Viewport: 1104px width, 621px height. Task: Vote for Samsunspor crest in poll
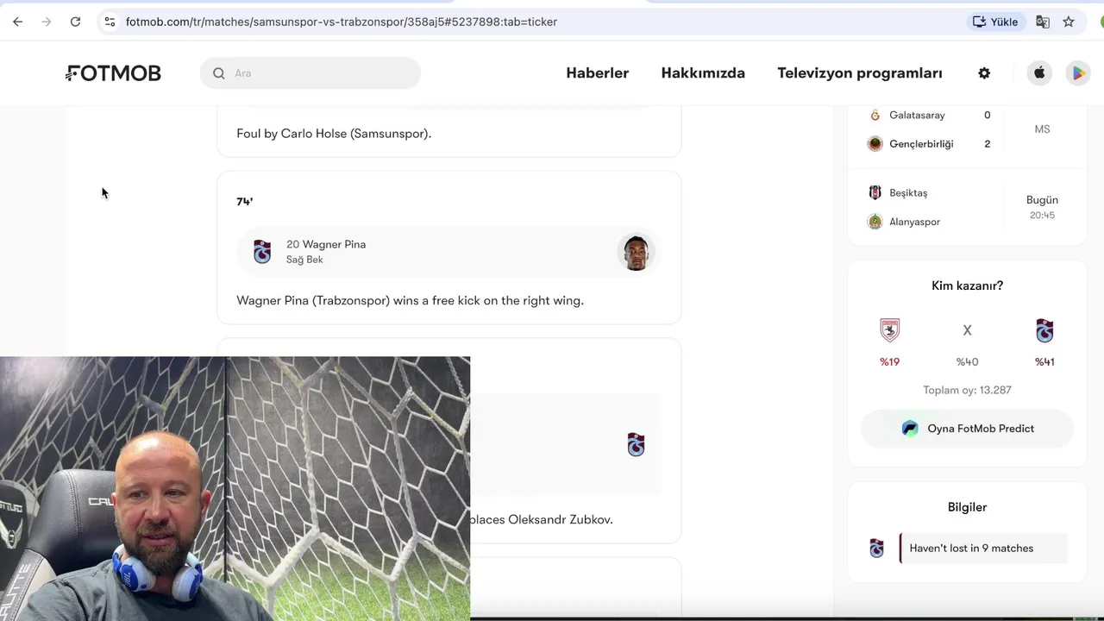tap(889, 330)
